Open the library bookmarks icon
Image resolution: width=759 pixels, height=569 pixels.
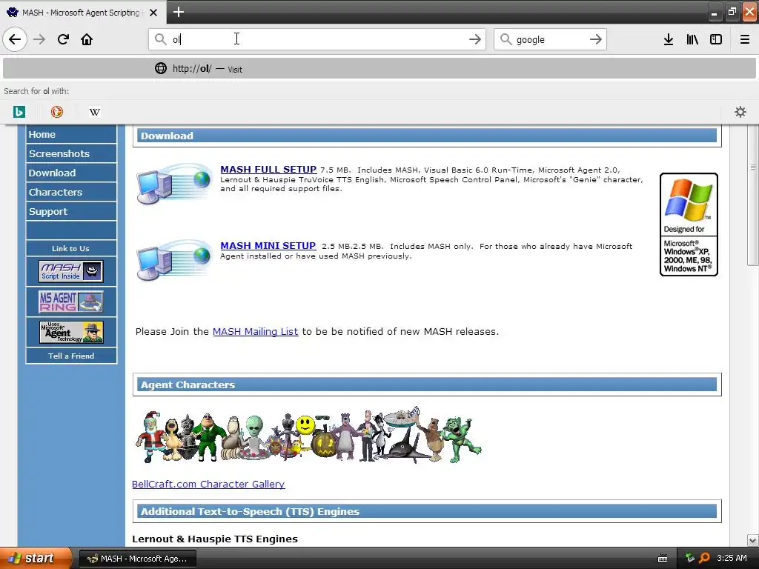[x=692, y=40]
